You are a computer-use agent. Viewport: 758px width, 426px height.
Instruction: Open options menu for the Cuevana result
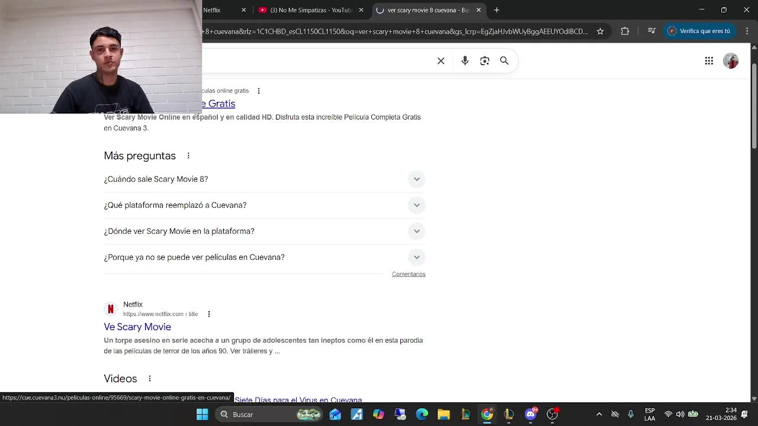(x=258, y=91)
